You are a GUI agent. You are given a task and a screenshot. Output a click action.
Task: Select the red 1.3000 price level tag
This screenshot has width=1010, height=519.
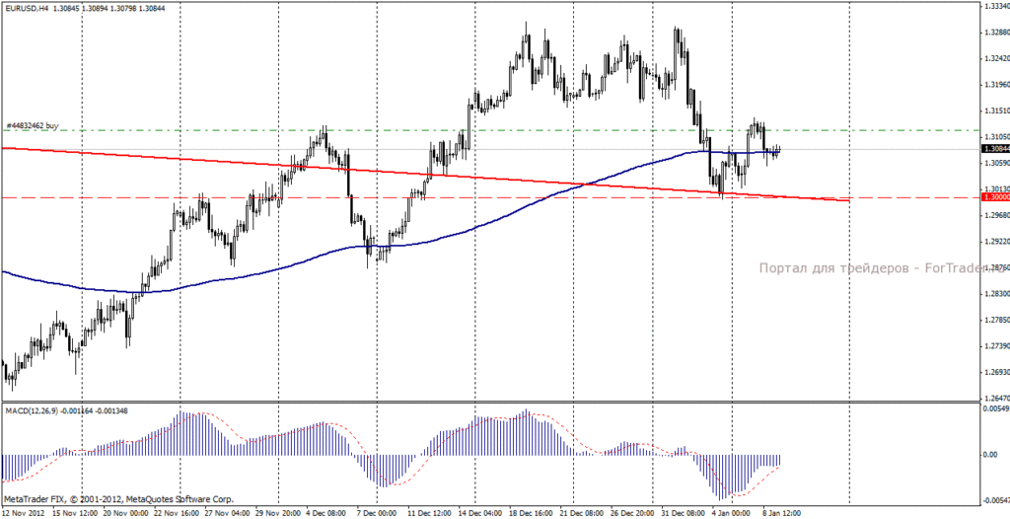click(x=995, y=197)
